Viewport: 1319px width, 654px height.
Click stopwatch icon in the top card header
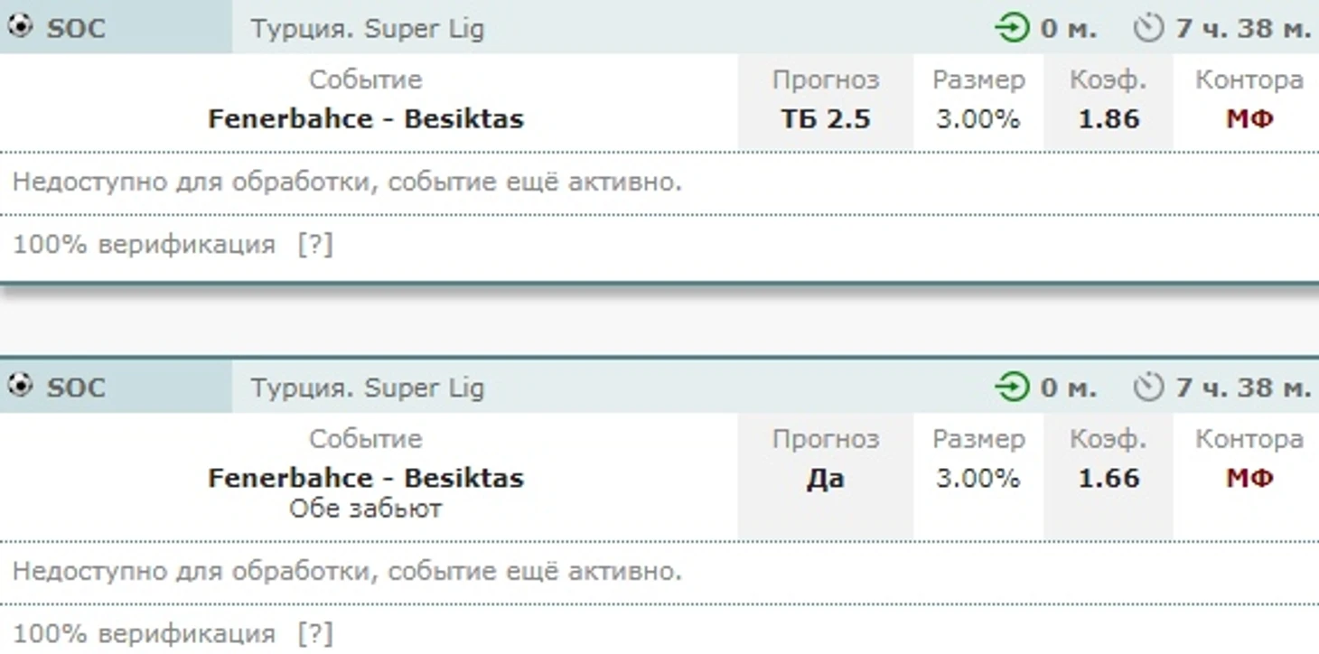click(x=1148, y=28)
